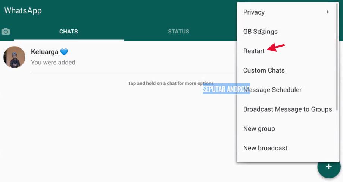Viewport: 343px width, 182px height.
Task: Open Keluarga group profile picture
Action: (14, 57)
